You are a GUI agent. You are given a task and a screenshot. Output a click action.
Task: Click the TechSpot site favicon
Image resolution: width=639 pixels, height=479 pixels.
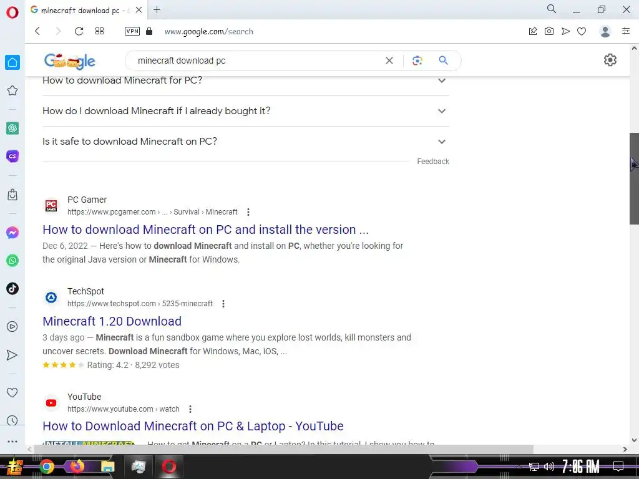[51, 298]
